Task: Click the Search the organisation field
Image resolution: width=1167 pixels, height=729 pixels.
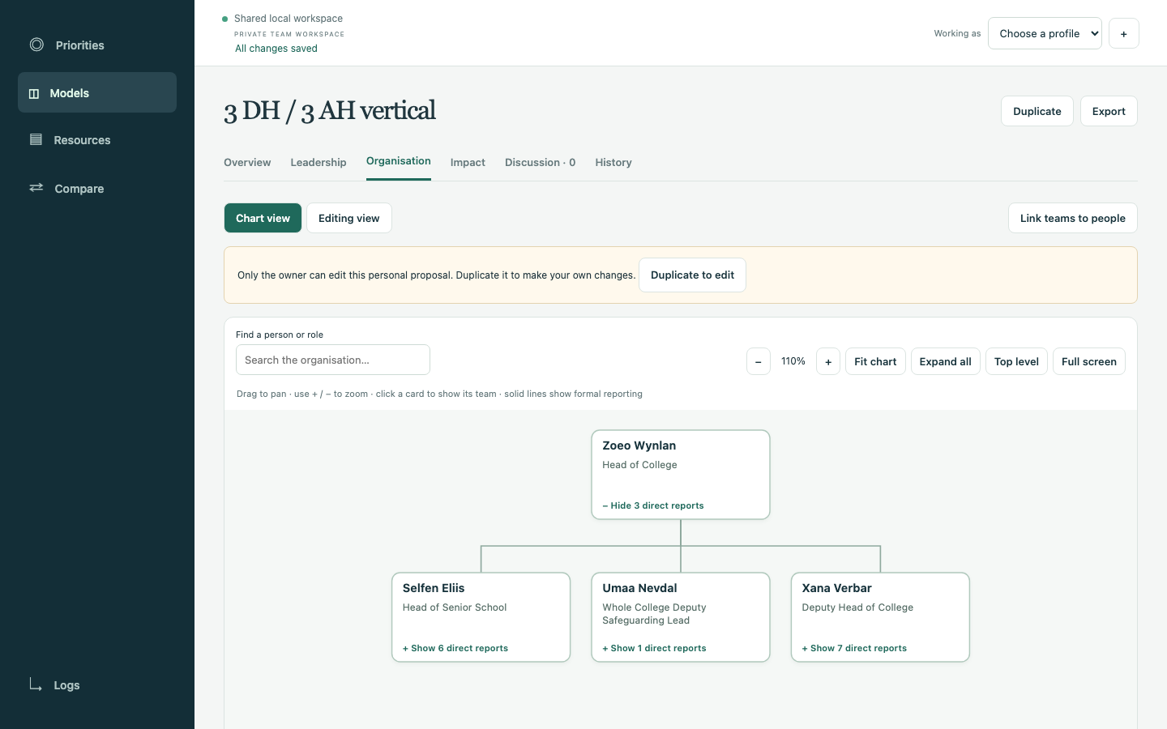Action: (x=333, y=360)
